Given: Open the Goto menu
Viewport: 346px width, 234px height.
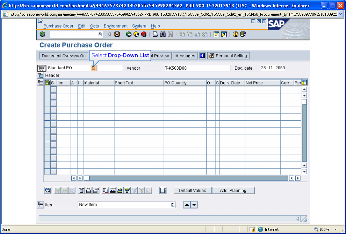Looking at the screenshot, I should (x=94, y=26).
